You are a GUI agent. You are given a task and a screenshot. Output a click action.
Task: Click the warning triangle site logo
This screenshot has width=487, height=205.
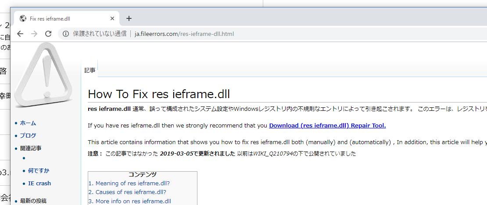click(x=43, y=75)
